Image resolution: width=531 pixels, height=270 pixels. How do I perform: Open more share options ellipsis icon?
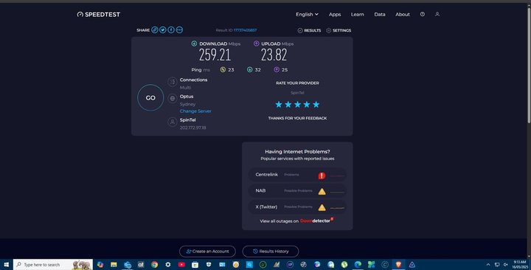(x=179, y=30)
